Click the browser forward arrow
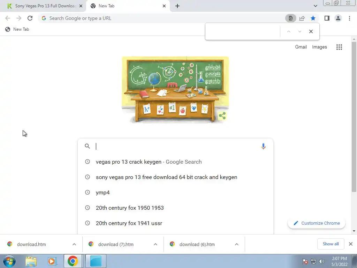 [19, 18]
